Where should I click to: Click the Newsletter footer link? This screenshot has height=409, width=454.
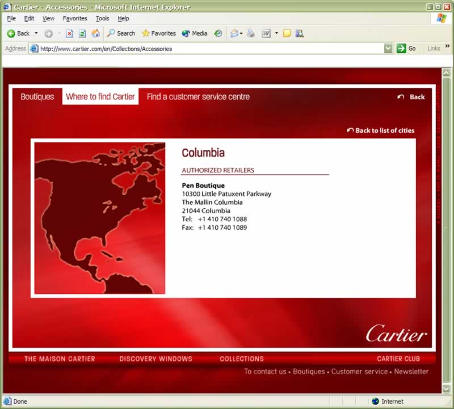pos(411,372)
